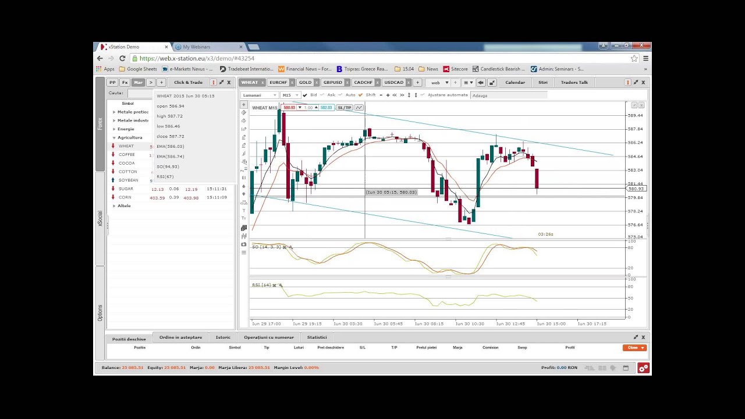Viewport: 745px width, 419px height.
Task: Open the orange Close positions dropdown
Action: [x=634, y=347]
